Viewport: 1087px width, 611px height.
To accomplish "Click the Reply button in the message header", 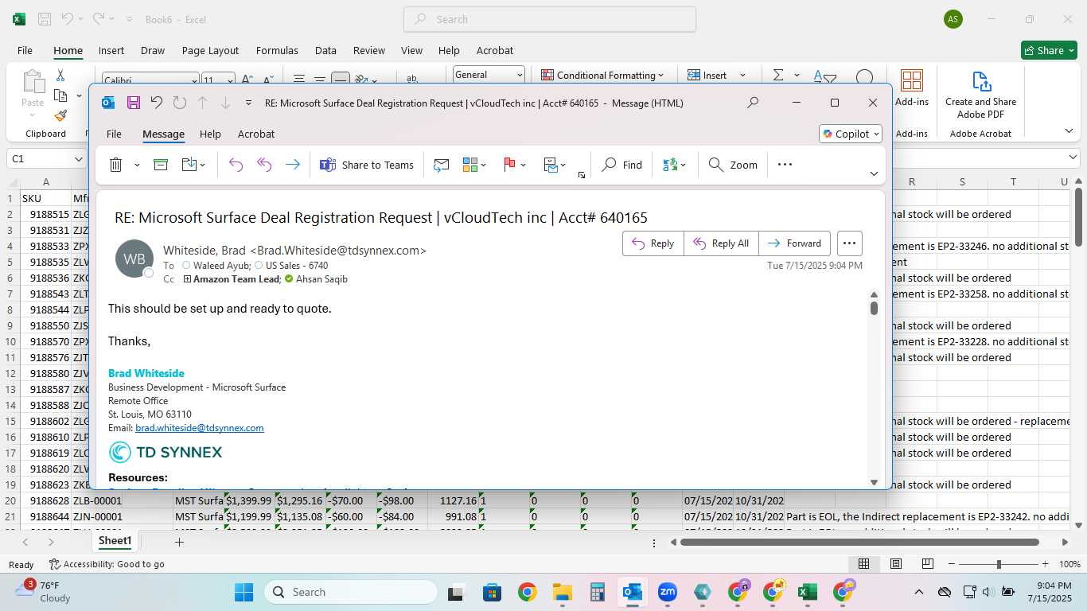I will point(653,243).
